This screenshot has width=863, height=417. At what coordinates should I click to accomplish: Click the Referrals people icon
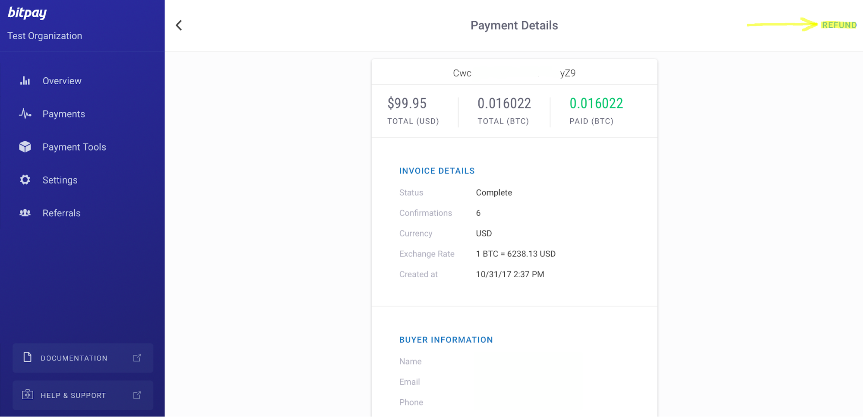click(x=25, y=213)
